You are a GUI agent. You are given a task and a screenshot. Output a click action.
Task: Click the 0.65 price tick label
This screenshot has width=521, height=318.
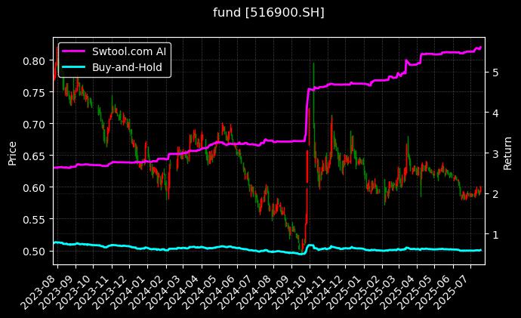pos(32,156)
